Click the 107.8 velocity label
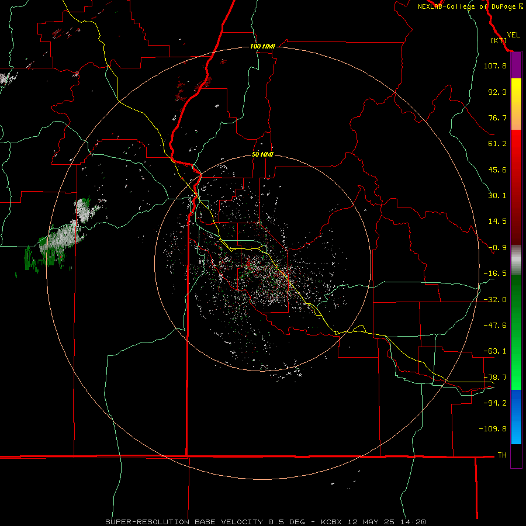 pos(495,65)
